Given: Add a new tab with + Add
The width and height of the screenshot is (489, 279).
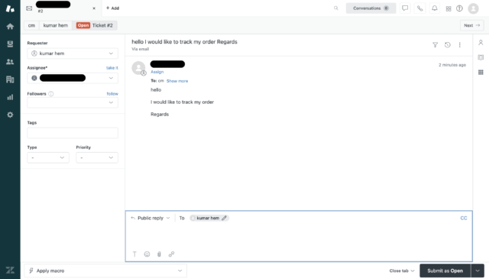Looking at the screenshot, I should [x=112, y=8].
